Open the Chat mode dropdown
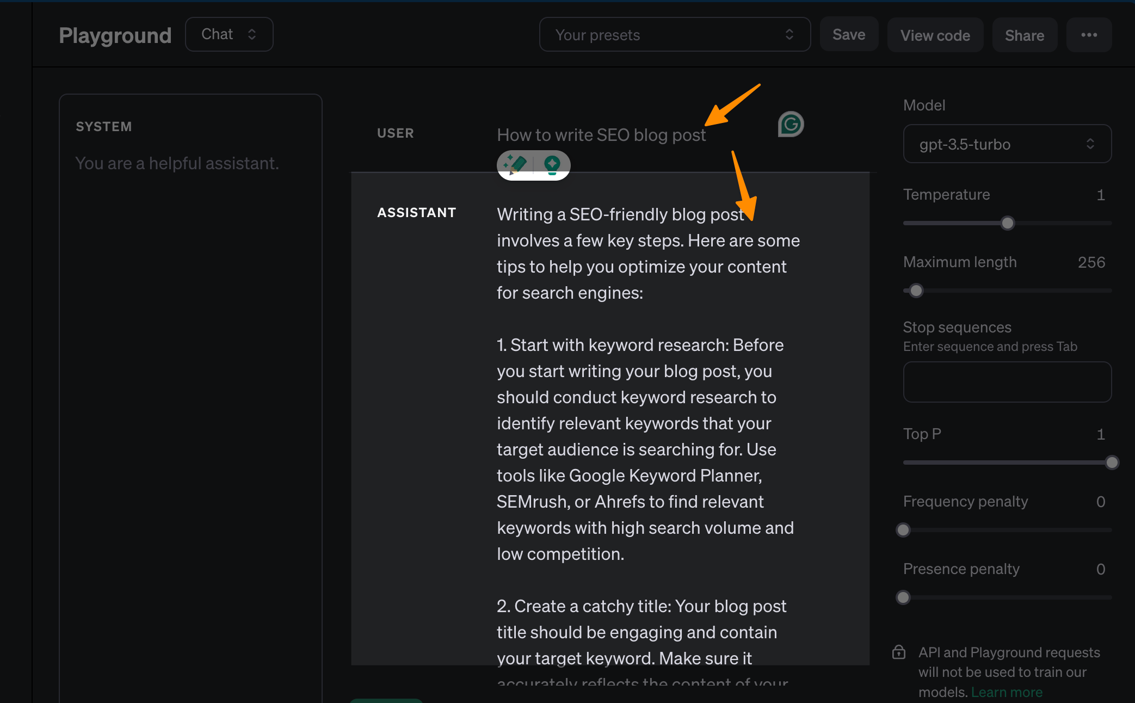 click(x=229, y=34)
